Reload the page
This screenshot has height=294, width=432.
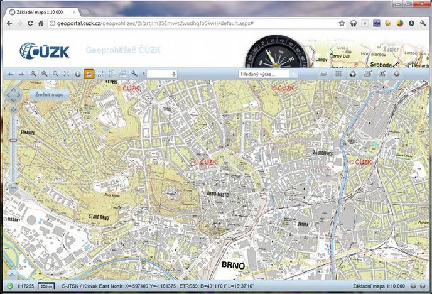[30, 23]
